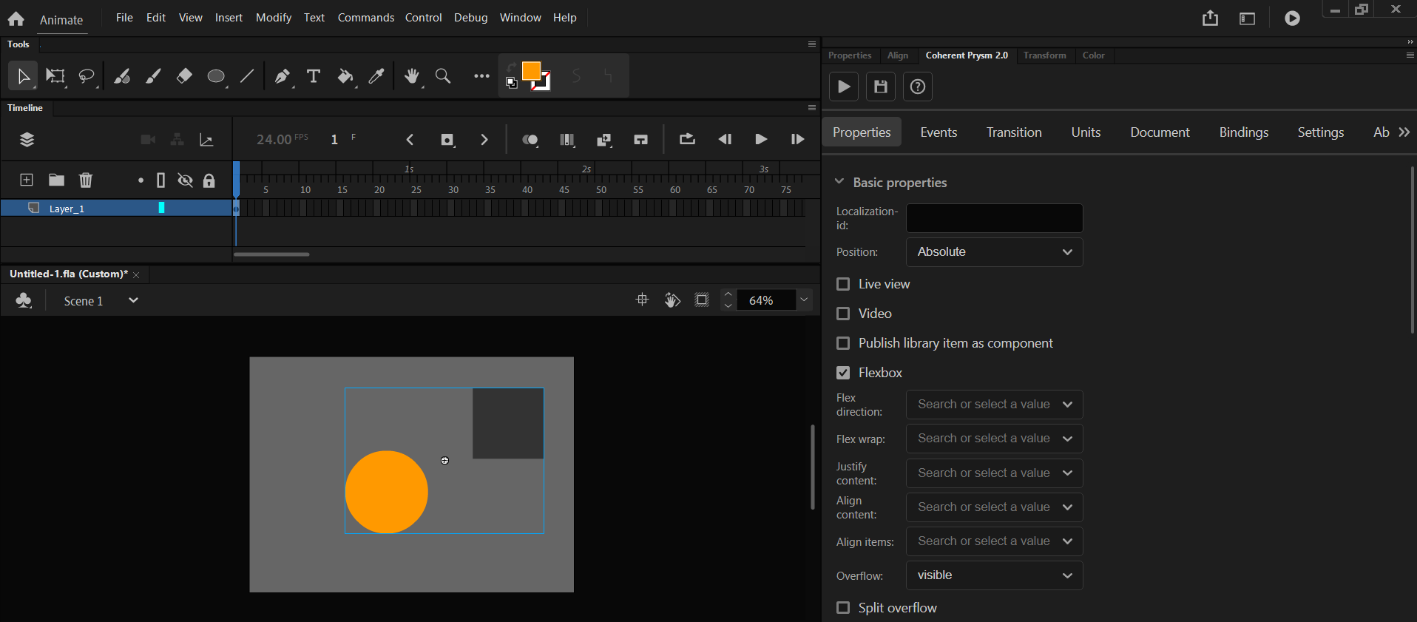Delete the layer with trash icon
Image resolution: width=1417 pixels, height=622 pixels.
(86, 180)
